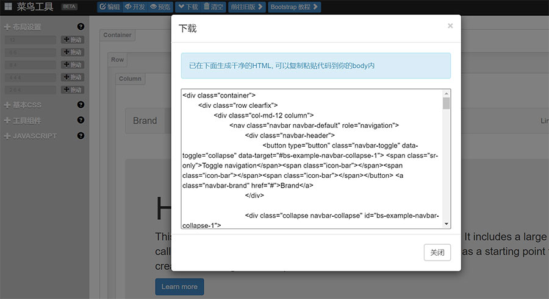Switch to 编辑 edit mode
Viewport: 549px width, 299px height.
point(110,7)
